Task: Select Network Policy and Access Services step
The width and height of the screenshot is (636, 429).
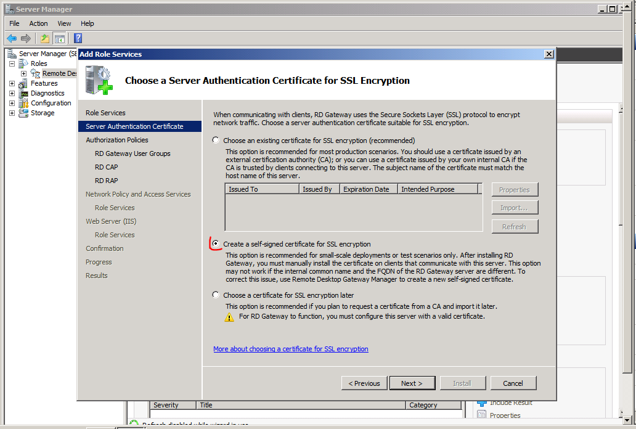Action: point(138,194)
